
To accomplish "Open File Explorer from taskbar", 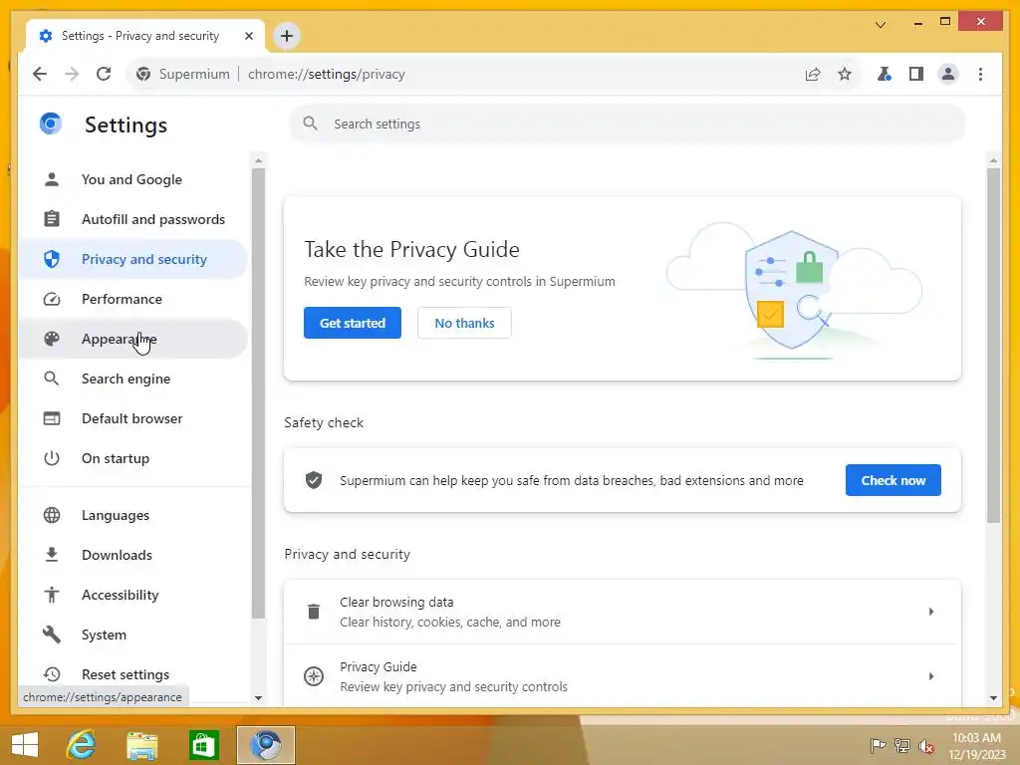I will [141, 746].
